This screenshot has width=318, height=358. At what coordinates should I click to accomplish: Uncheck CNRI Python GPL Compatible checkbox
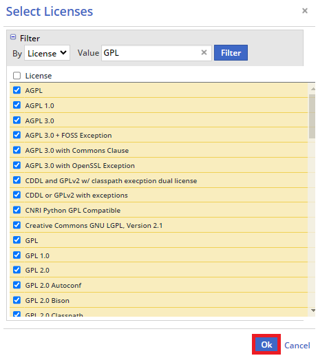pyautogui.click(x=17, y=210)
